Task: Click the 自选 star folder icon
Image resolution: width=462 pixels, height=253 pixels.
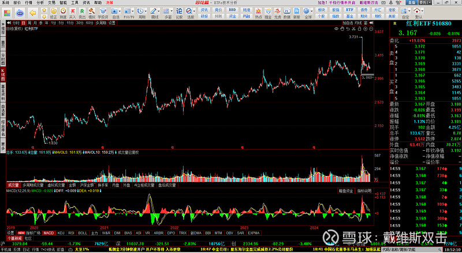Action: point(114,11)
